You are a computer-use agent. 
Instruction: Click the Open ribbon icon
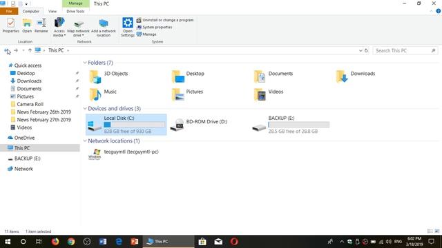click(27, 25)
